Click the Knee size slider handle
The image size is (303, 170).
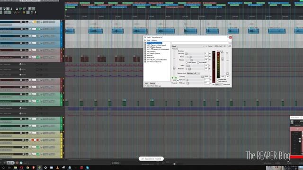[189, 69]
